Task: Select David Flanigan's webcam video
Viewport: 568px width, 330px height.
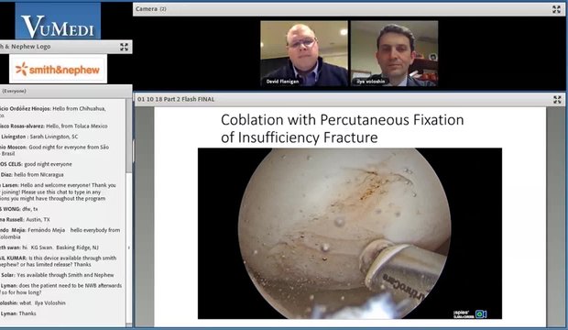Action: point(304,53)
